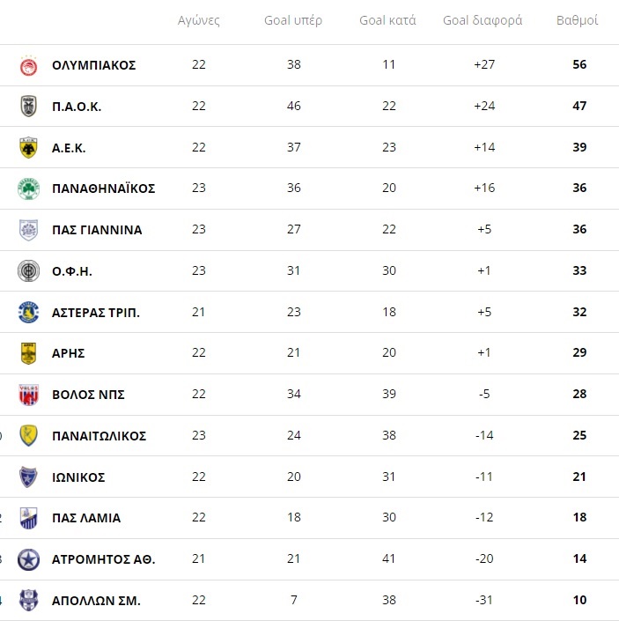Click the Volos NPS red crest

[28, 395]
